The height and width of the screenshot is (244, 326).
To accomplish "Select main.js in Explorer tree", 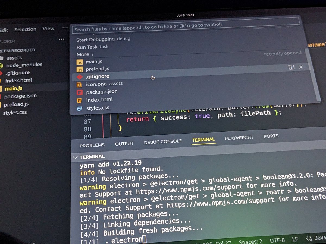I will coord(13,88).
